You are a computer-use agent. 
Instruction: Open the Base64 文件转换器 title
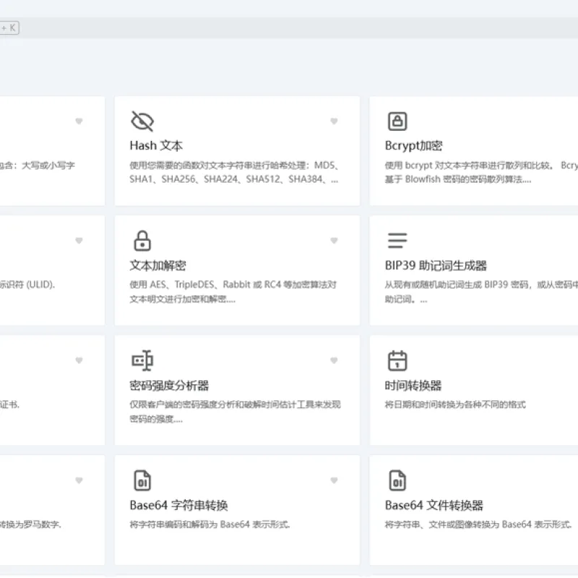(434, 505)
